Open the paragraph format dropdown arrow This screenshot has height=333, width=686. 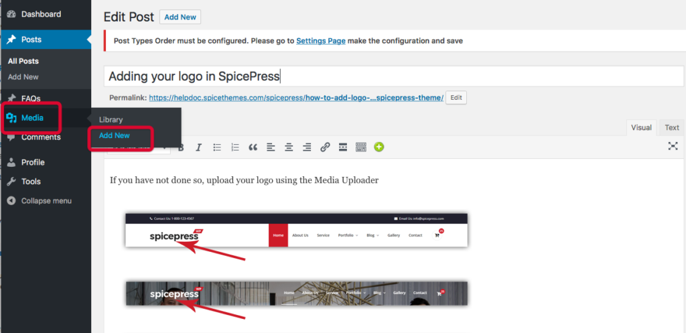165,147
